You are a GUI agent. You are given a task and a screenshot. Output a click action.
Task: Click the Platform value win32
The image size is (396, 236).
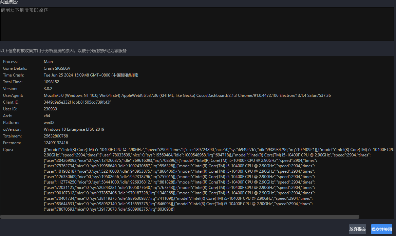coord(49,123)
